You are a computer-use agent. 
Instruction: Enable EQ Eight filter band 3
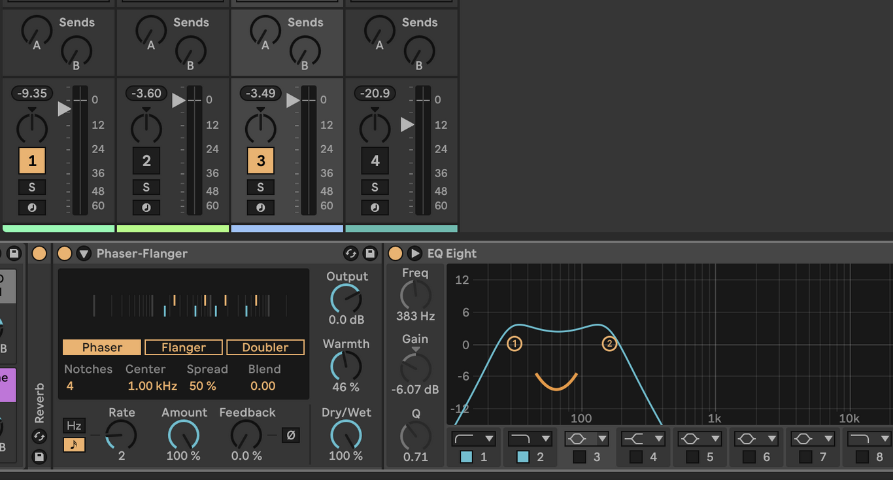(579, 457)
